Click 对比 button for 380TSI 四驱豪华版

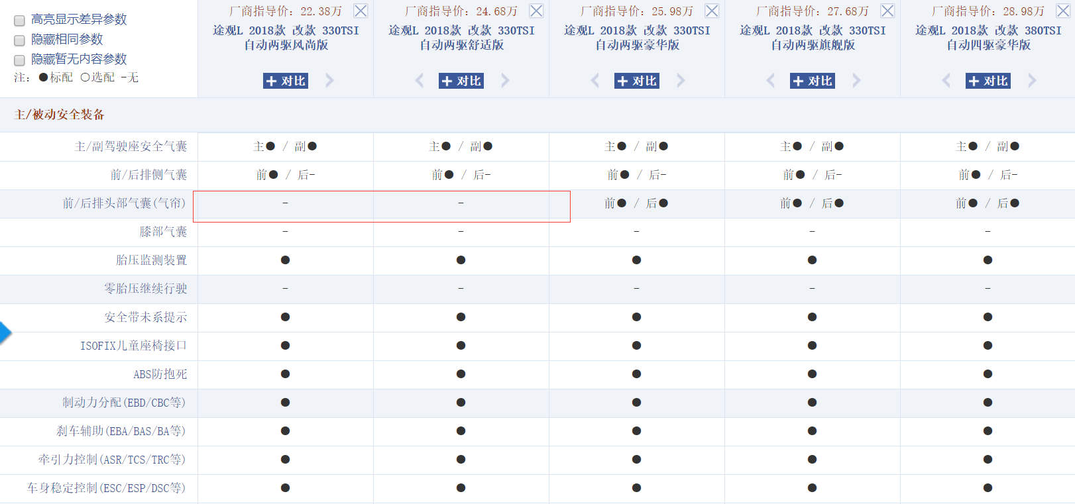(x=988, y=81)
